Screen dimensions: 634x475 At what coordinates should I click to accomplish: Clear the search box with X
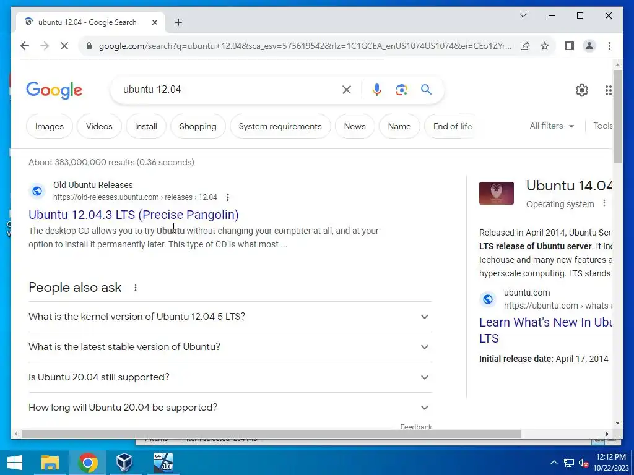coord(347,90)
